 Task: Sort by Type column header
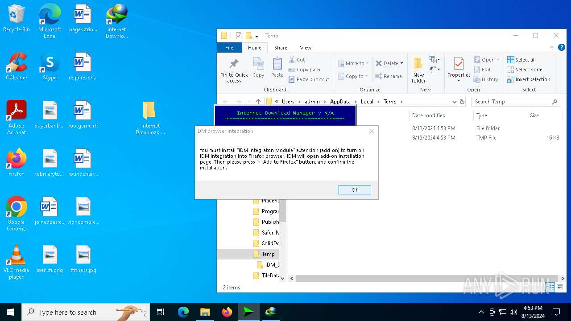point(500,115)
